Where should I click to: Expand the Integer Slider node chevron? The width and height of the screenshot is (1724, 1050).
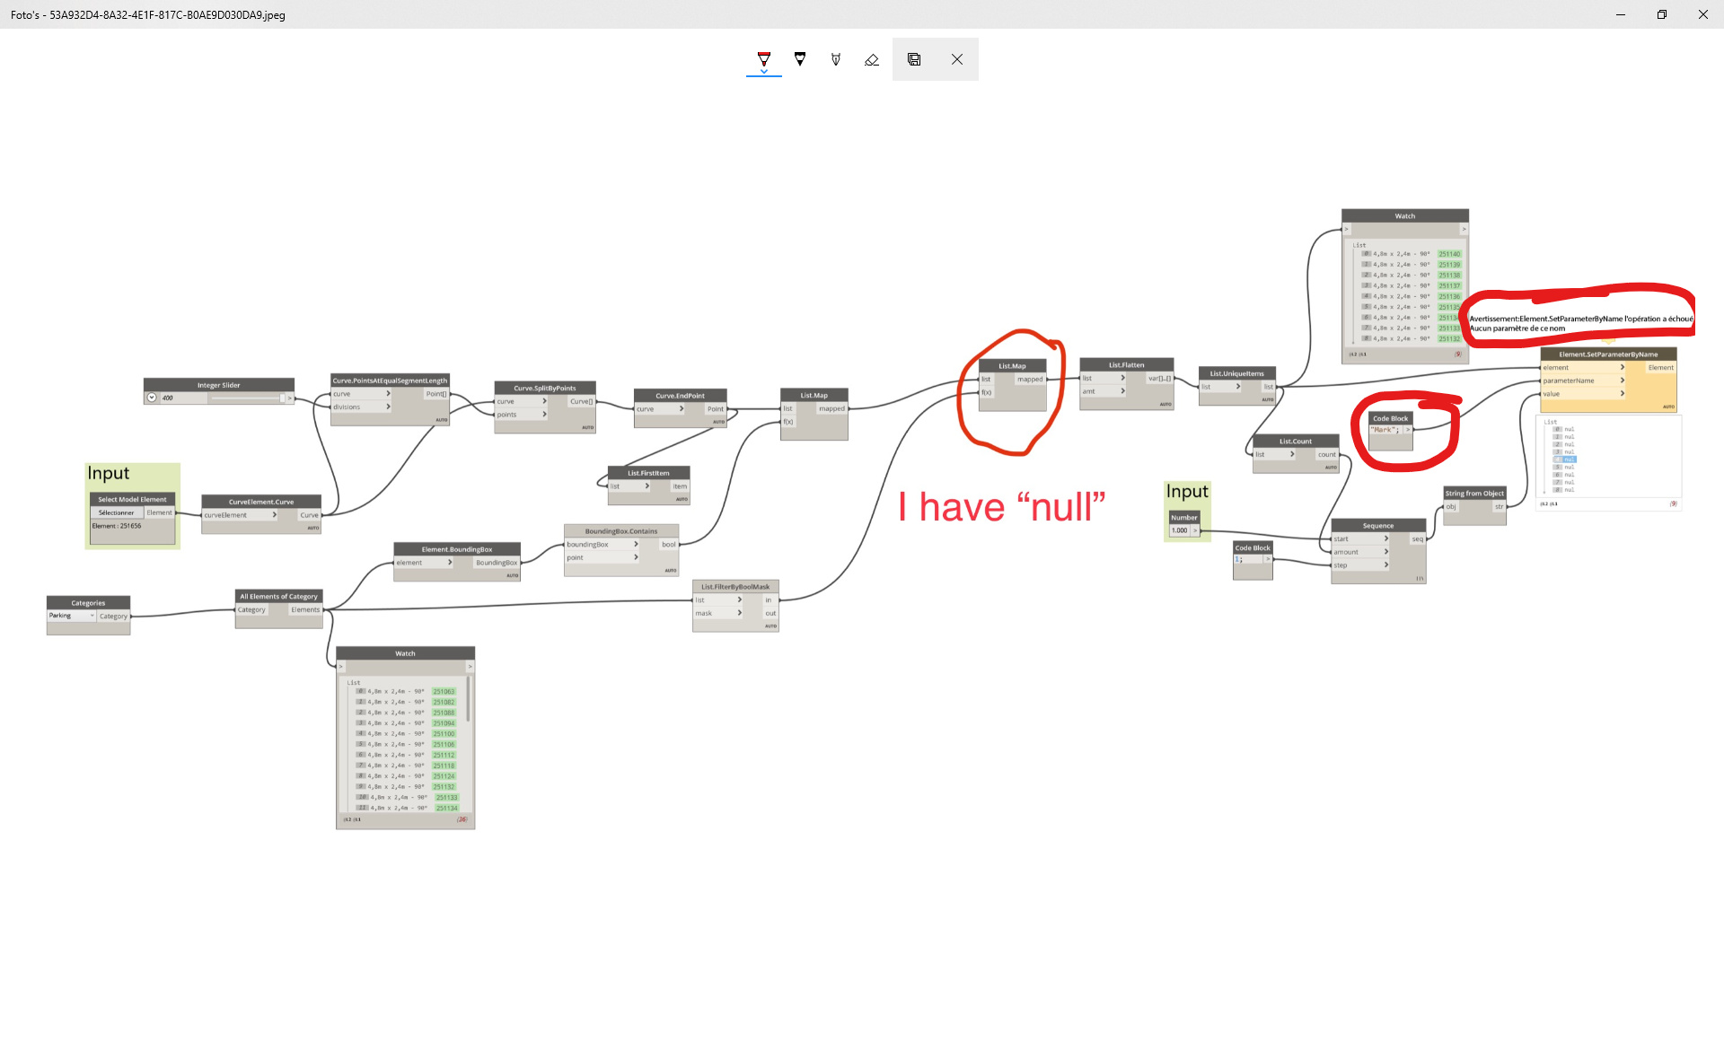point(152,398)
